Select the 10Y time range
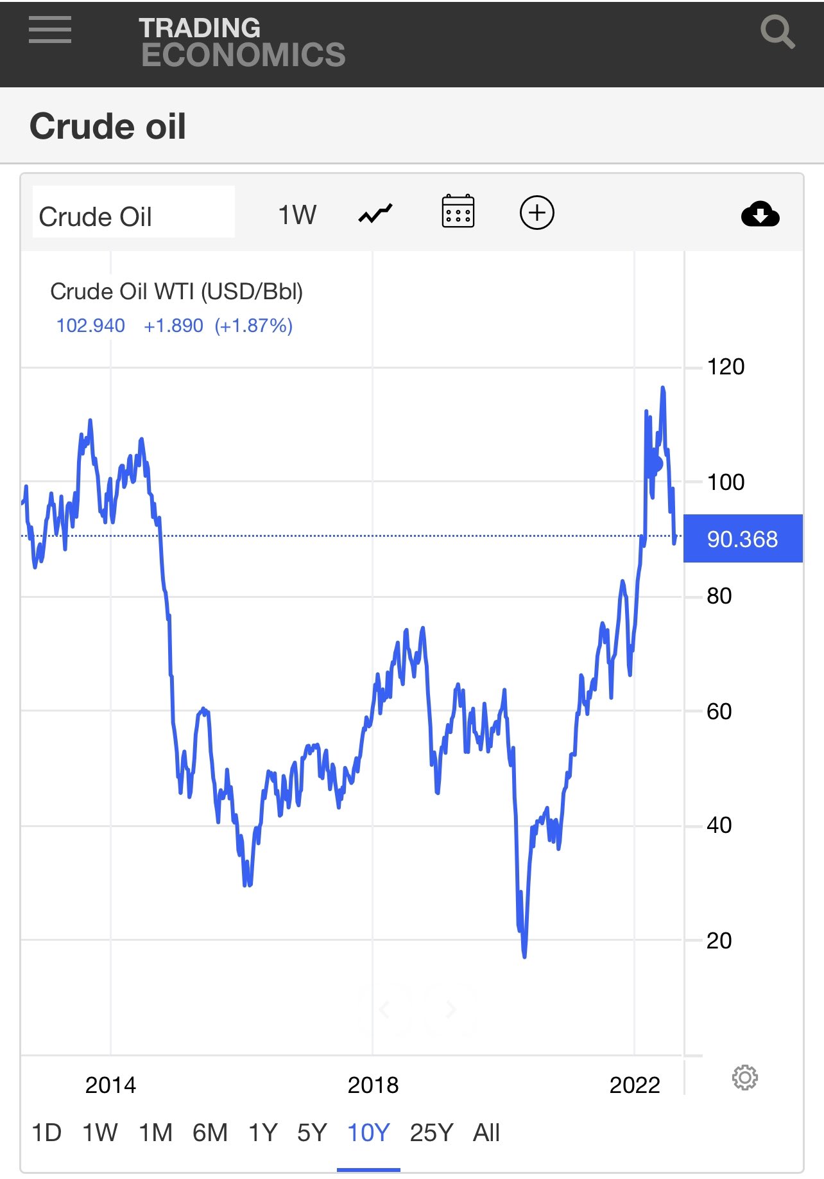The width and height of the screenshot is (824, 1179). [x=368, y=1132]
